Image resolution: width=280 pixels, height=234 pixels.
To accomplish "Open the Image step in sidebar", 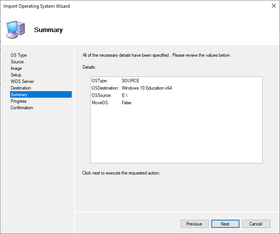I will click(16, 68).
